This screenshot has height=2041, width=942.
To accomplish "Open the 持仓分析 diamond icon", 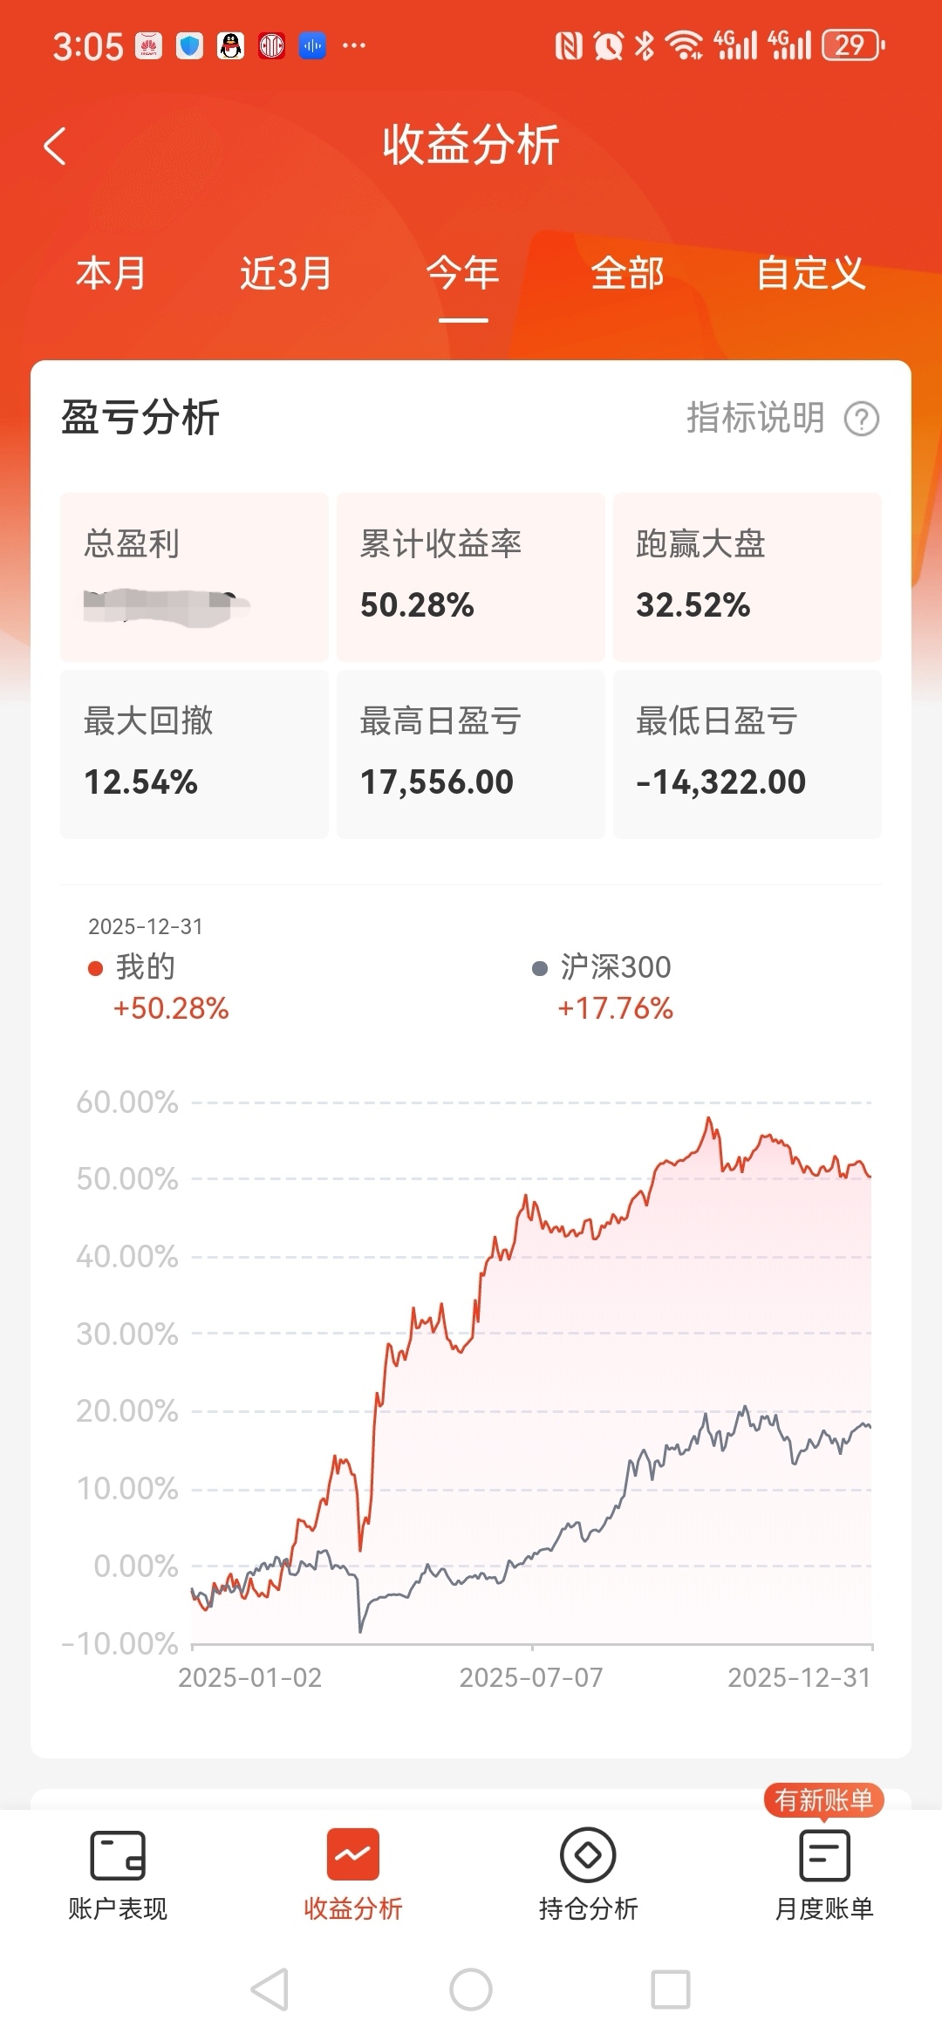I will [588, 1855].
